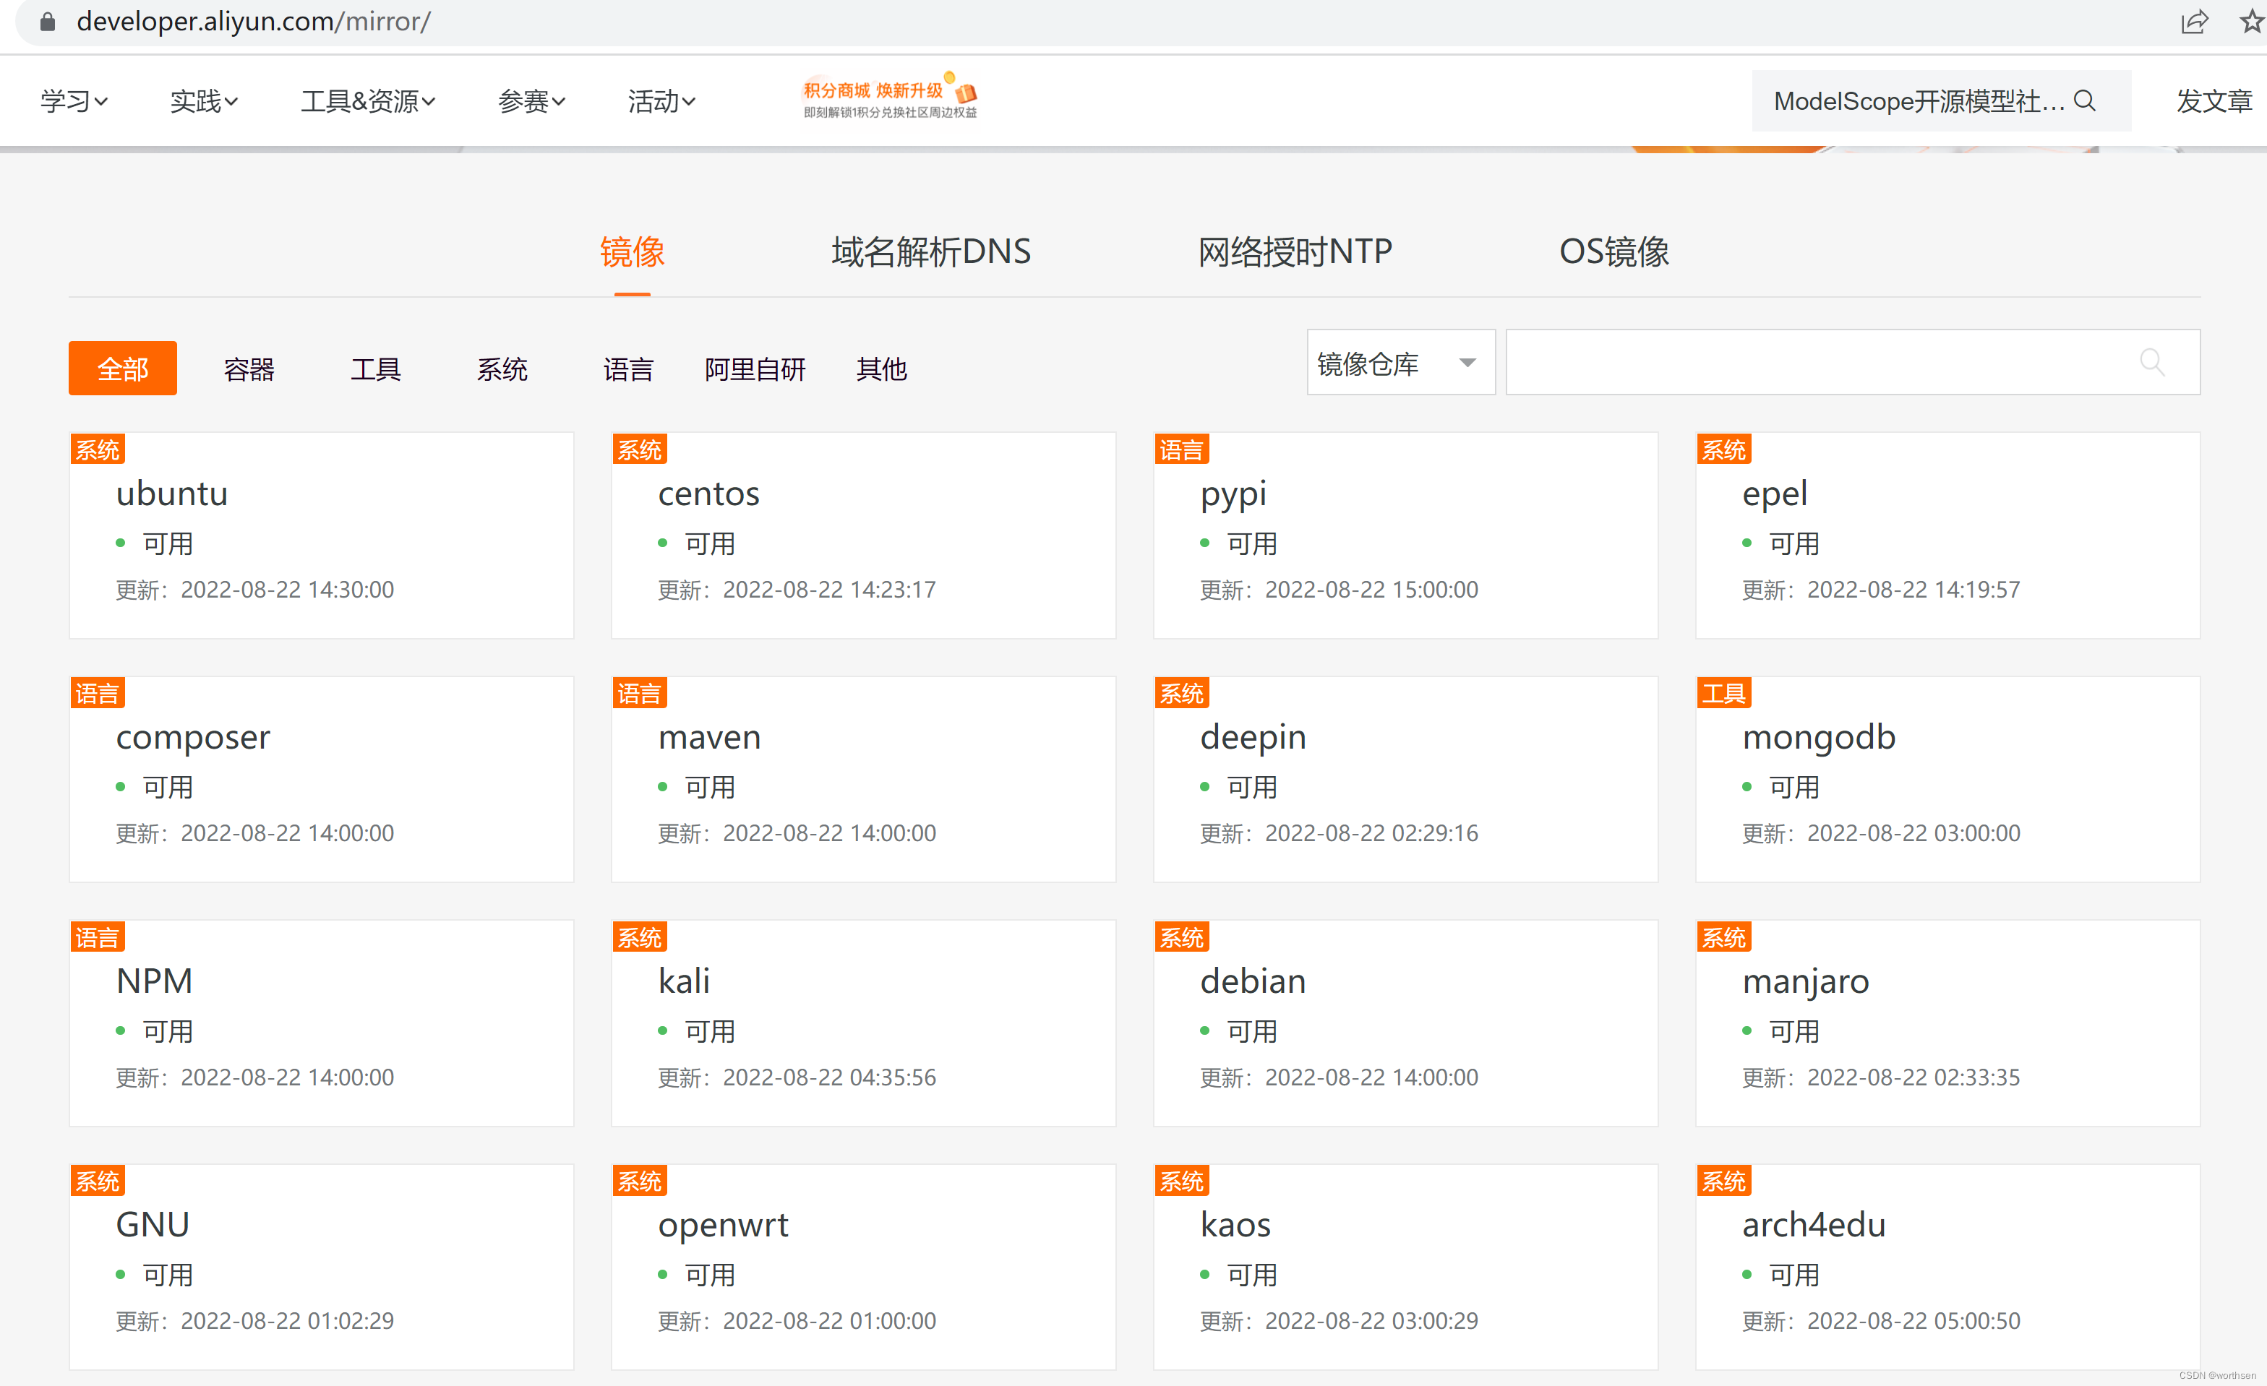Select the 全部 category filter
Screen dimensions: 2267x1386
click(122, 369)
